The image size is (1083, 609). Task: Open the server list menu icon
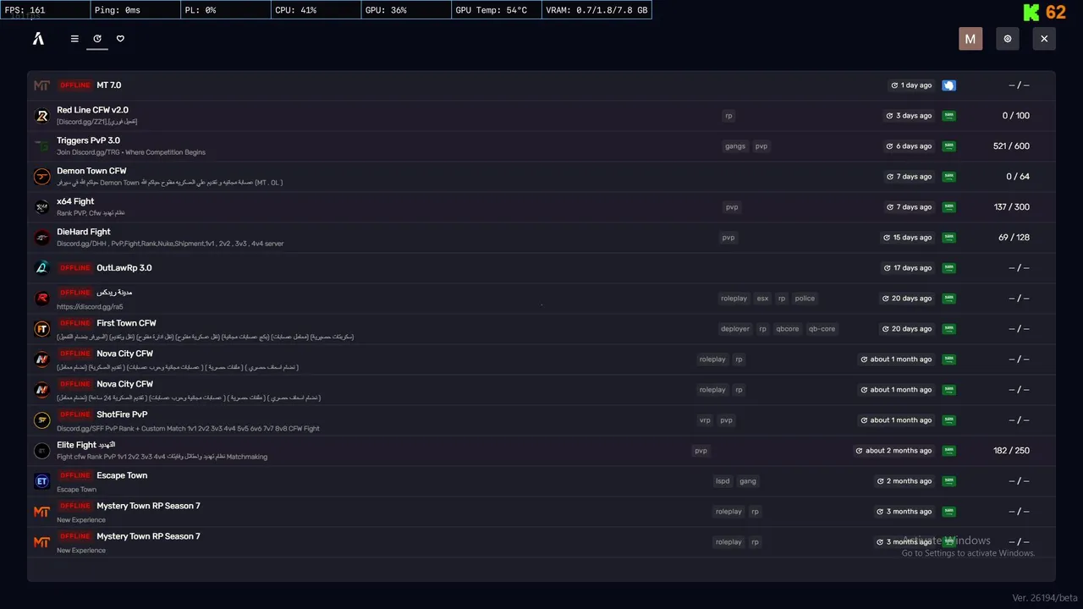74,39
